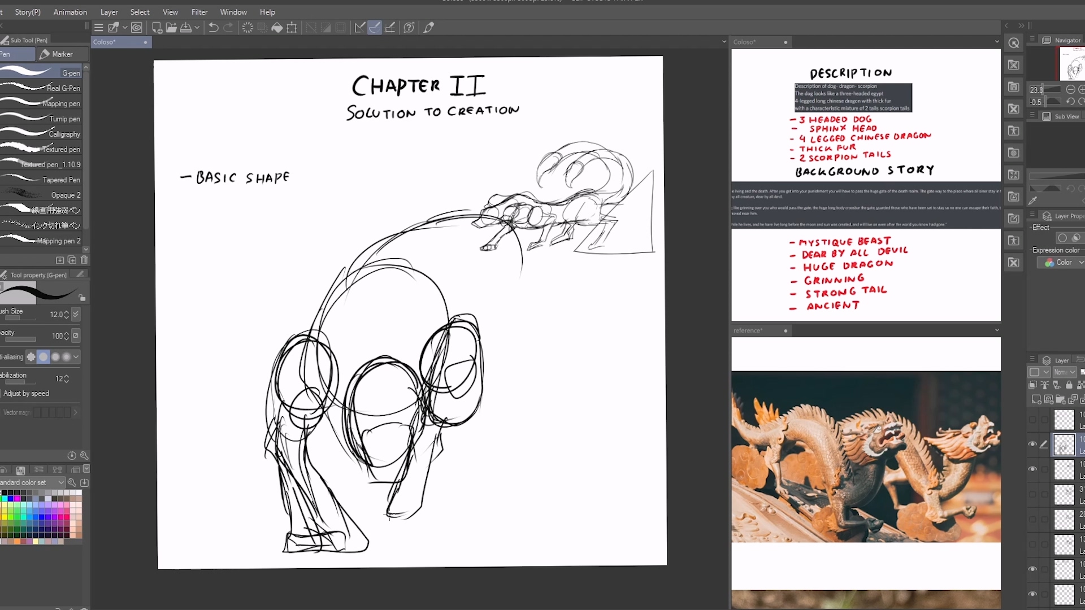This screenshot has width=1085, height=610.
Task: Open a file with folder icon
Action: 171,27
